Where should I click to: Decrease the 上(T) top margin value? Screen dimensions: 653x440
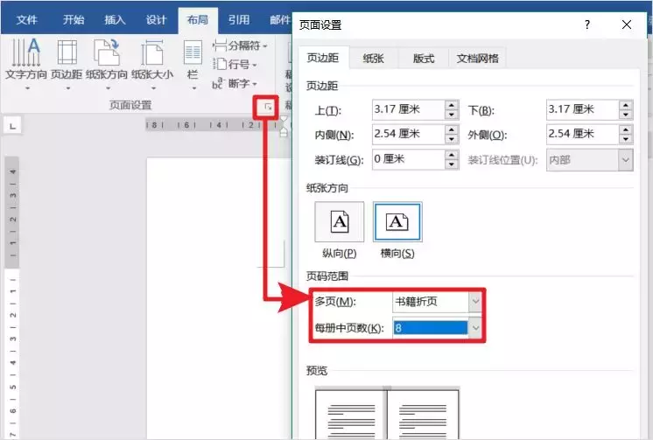(452, 115)
